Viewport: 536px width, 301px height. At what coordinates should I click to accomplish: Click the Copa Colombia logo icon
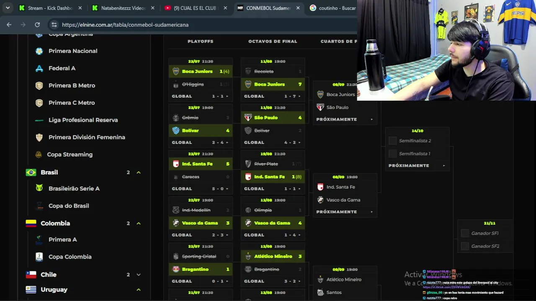click(x=39, y=257)
